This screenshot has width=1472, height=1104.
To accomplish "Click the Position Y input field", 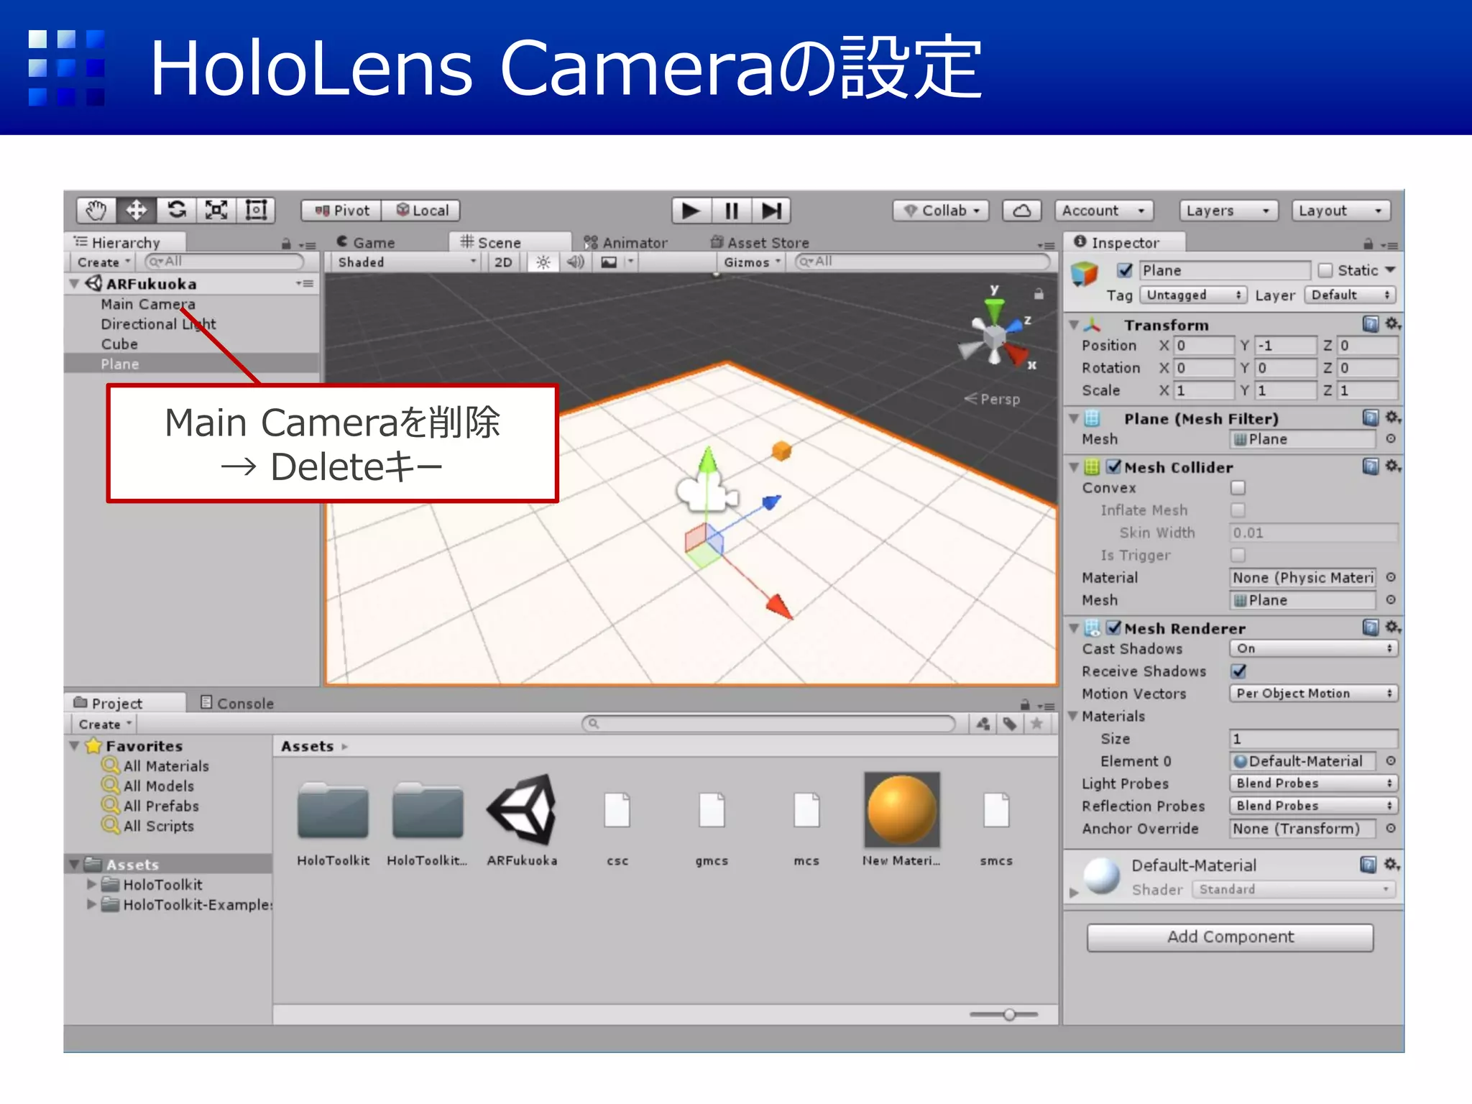I will [x=1286, y=346].
